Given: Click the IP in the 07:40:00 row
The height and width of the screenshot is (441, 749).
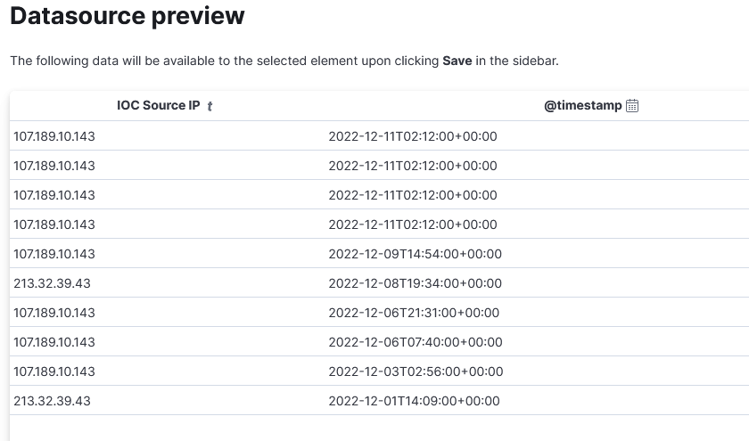Looking at the screenshot, I should (54, 342).
